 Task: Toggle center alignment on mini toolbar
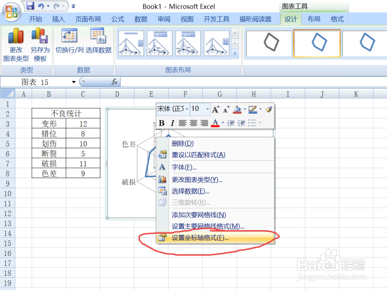193,123
